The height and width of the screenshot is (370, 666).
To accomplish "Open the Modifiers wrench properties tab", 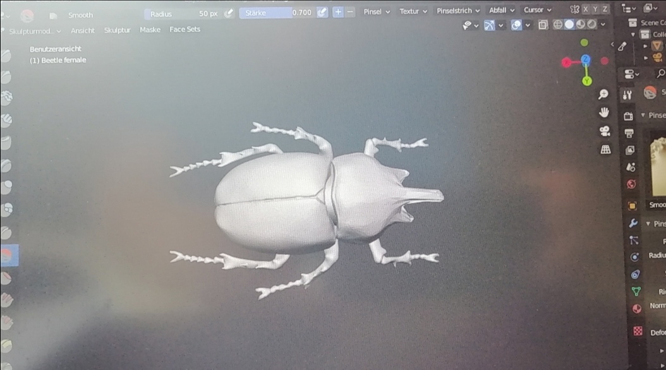I will coord(633,224).
